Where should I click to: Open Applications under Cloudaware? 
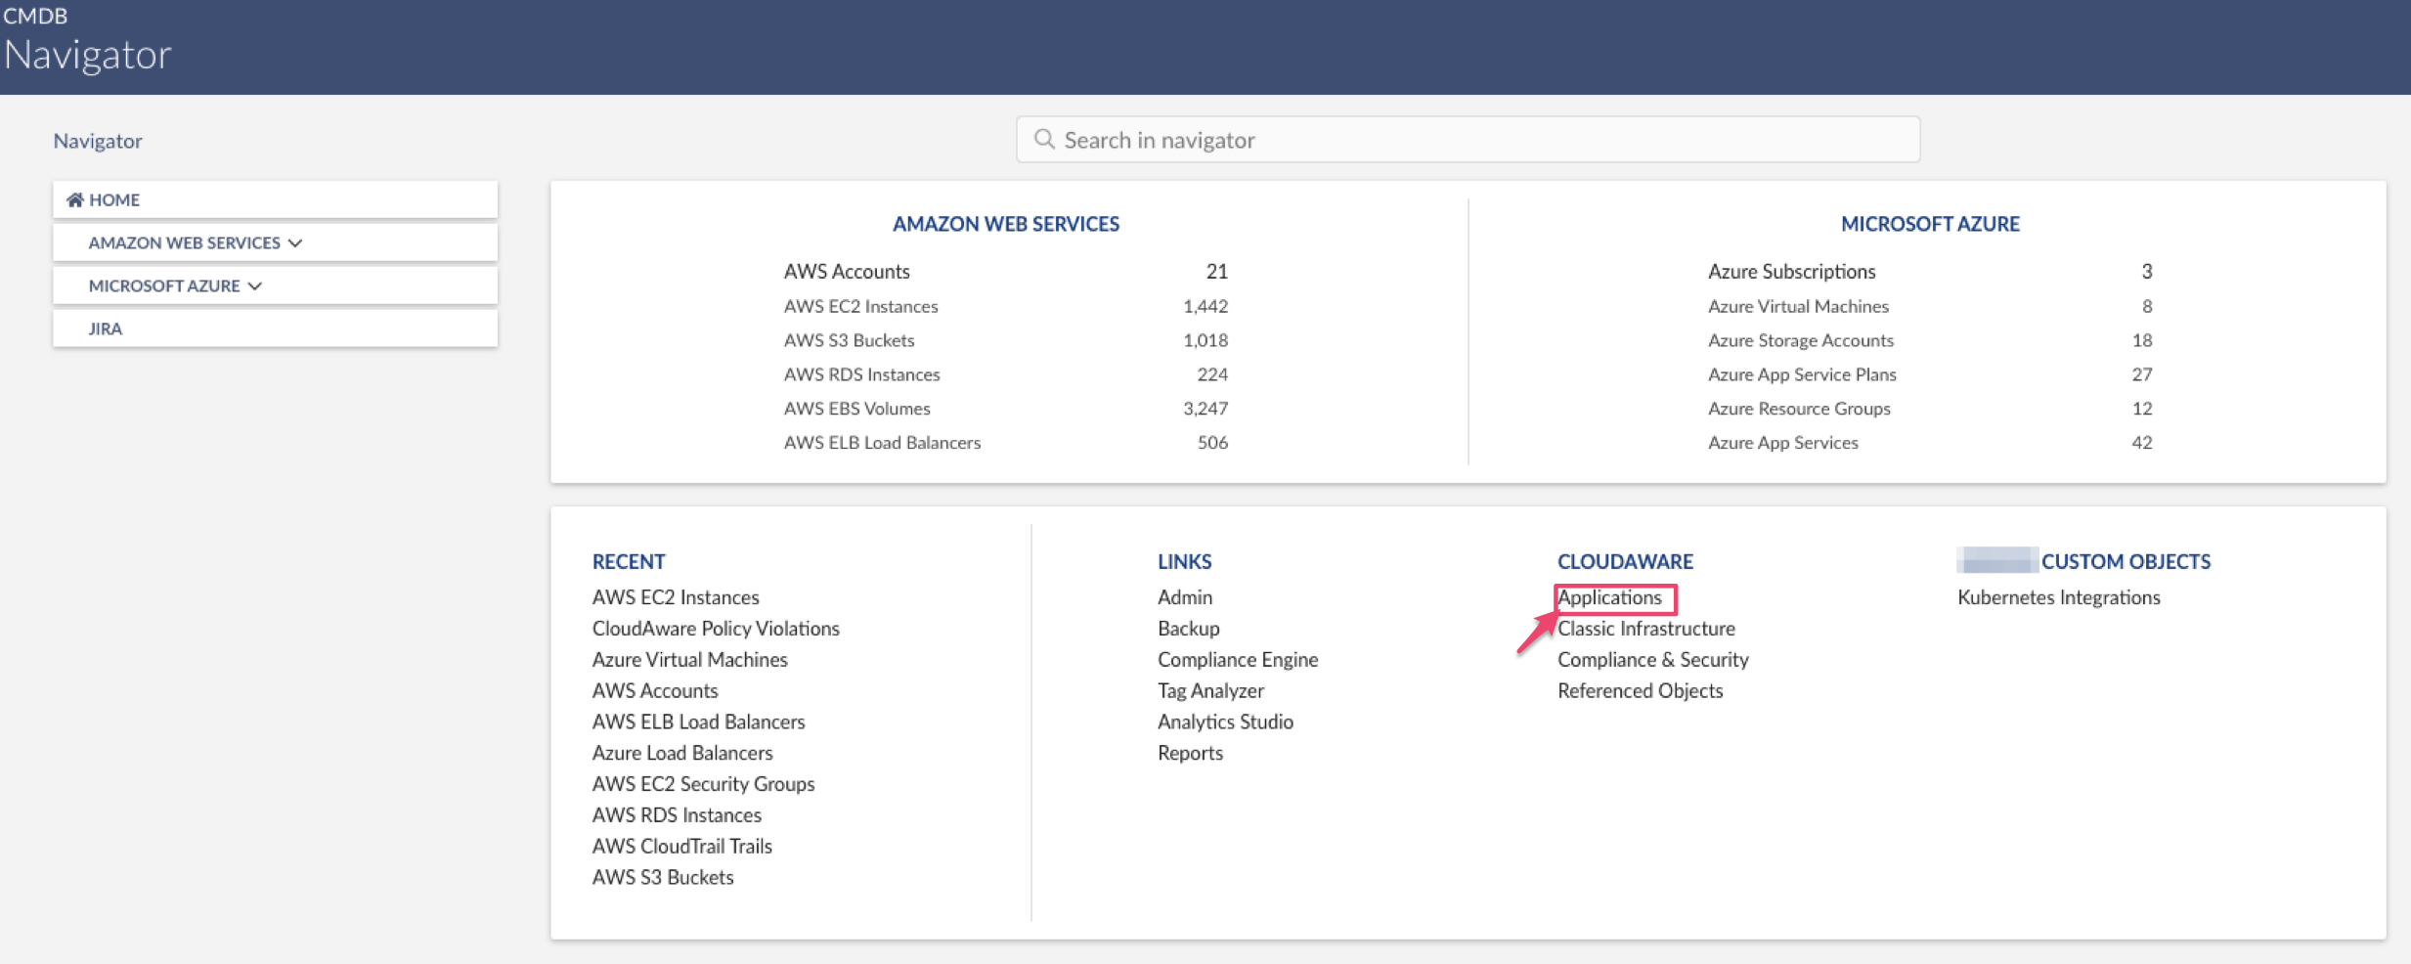pos(1609,597)
